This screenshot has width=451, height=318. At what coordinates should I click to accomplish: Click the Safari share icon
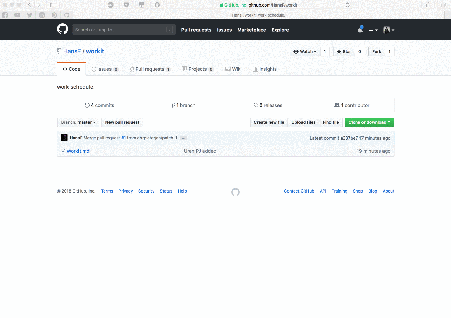point(428,5)
